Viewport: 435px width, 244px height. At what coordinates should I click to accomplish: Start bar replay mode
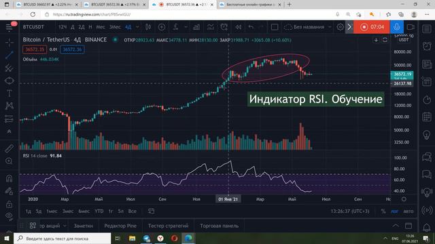click(x=238, y=27)
